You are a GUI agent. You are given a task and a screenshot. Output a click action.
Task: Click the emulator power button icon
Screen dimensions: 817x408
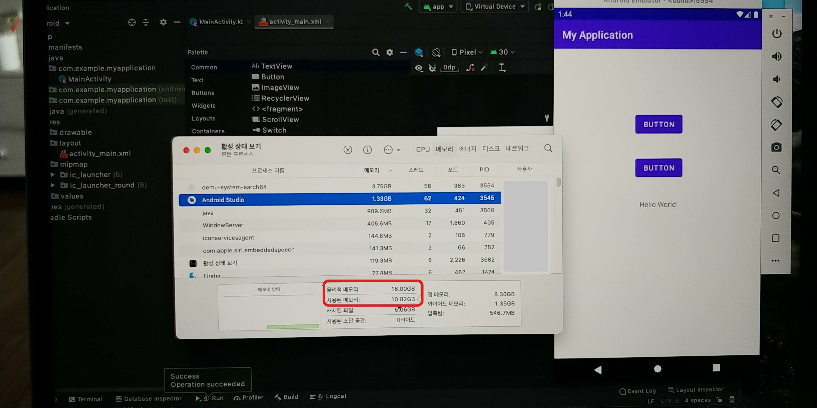point(777,34)
